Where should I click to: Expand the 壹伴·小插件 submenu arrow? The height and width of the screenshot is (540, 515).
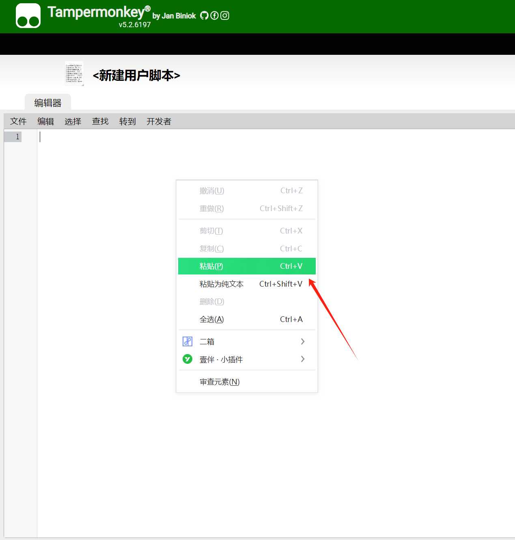pyautogui.click(x=303, y=359)
